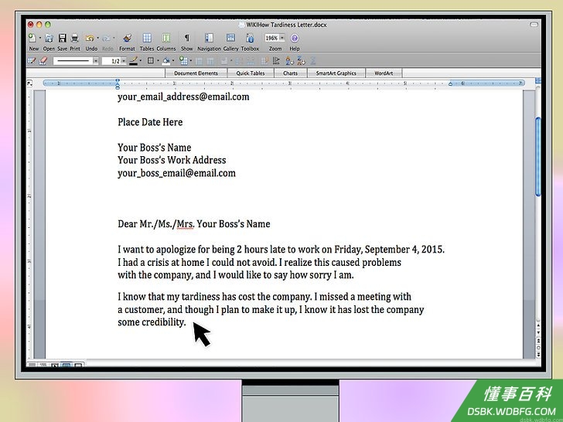
Task: Create a new document with New icon
Action: coord(32,38)
